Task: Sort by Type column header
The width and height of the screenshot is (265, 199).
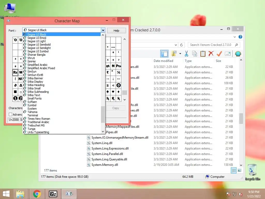Action: pos(188,61)
